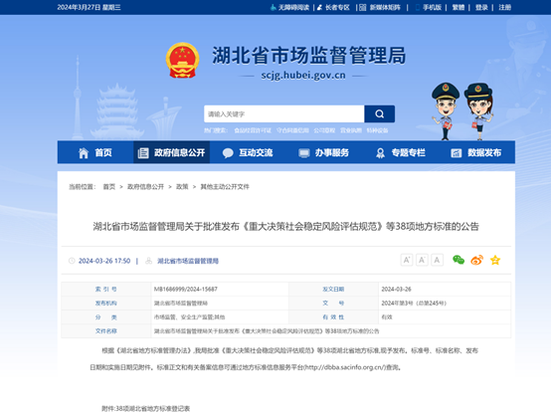Click the clock icon next to publish time
The width and height of the screenshot is (551, 414).
point(72,261)
